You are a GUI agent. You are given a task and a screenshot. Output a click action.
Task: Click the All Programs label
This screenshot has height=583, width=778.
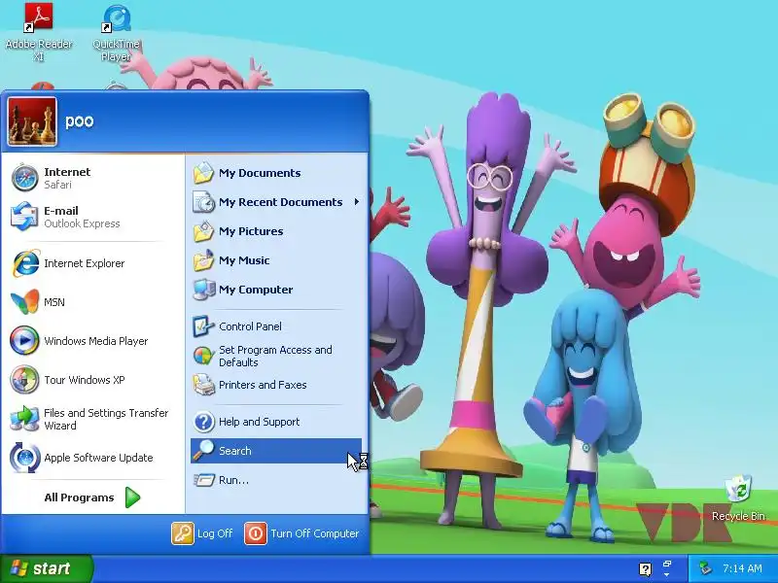click(79, 497)
